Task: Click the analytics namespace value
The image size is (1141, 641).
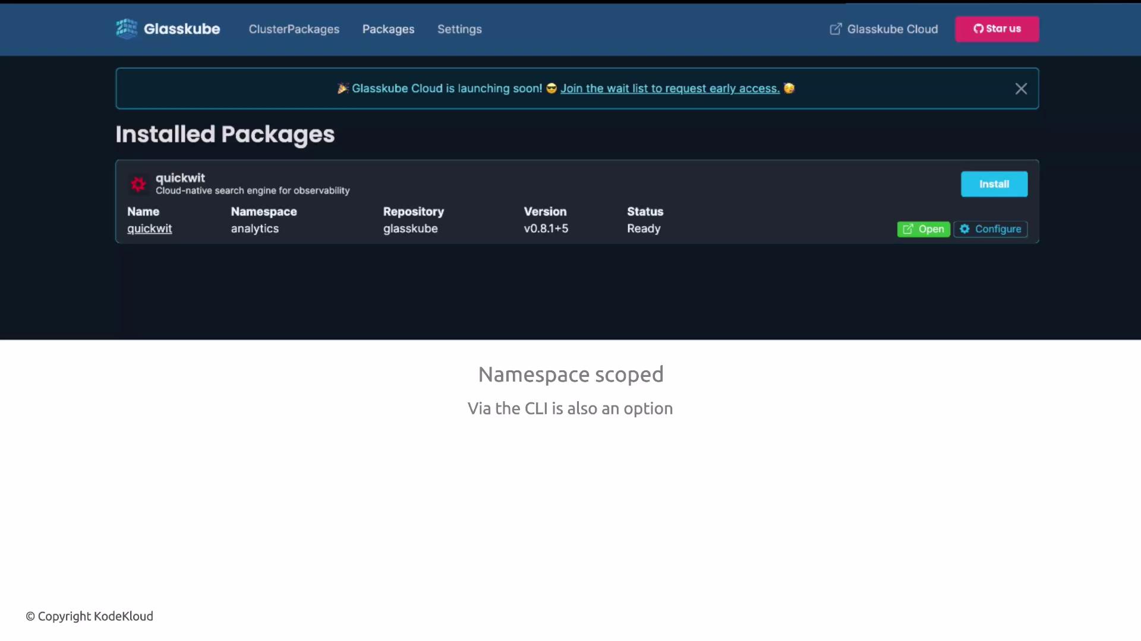Action: 255,229
